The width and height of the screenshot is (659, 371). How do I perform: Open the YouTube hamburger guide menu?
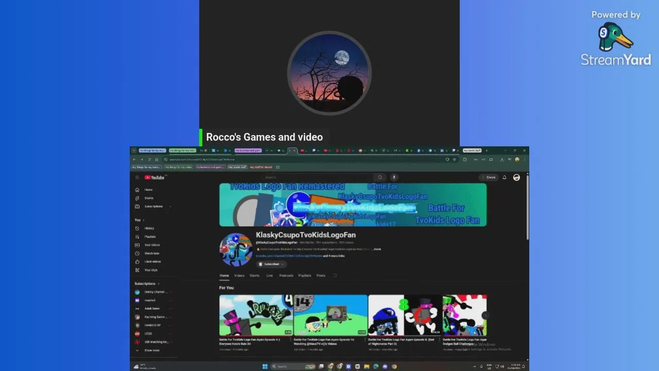pos(137,177)
